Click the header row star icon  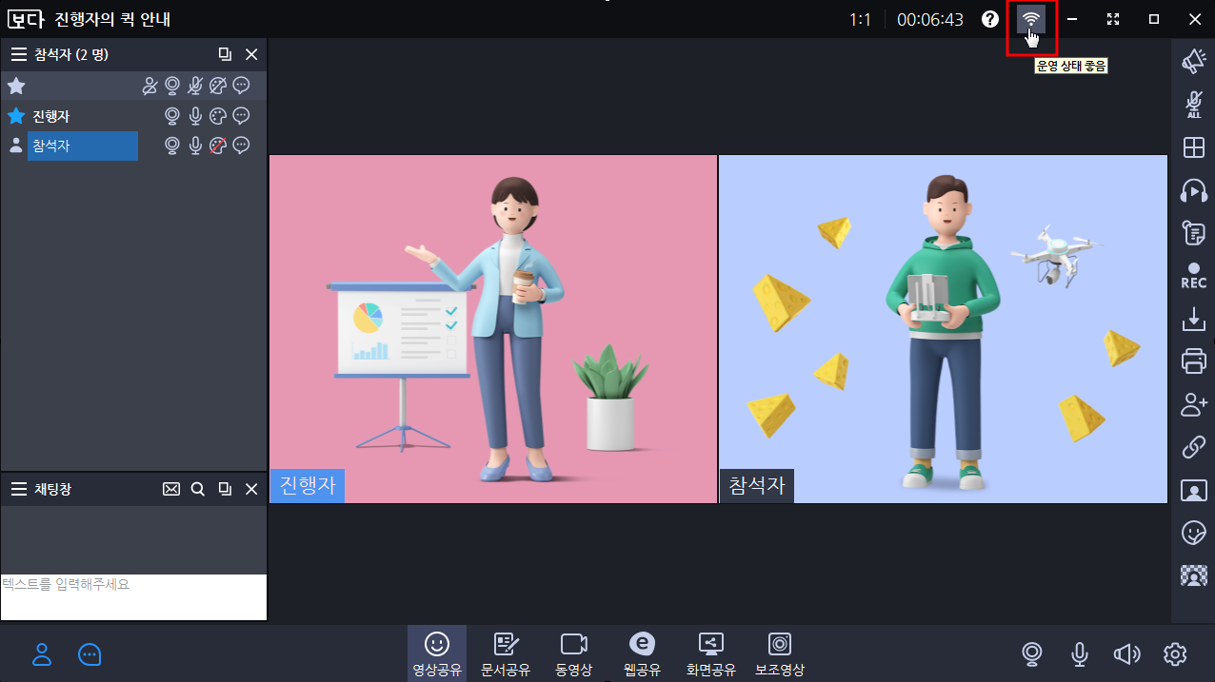[16, 86]
